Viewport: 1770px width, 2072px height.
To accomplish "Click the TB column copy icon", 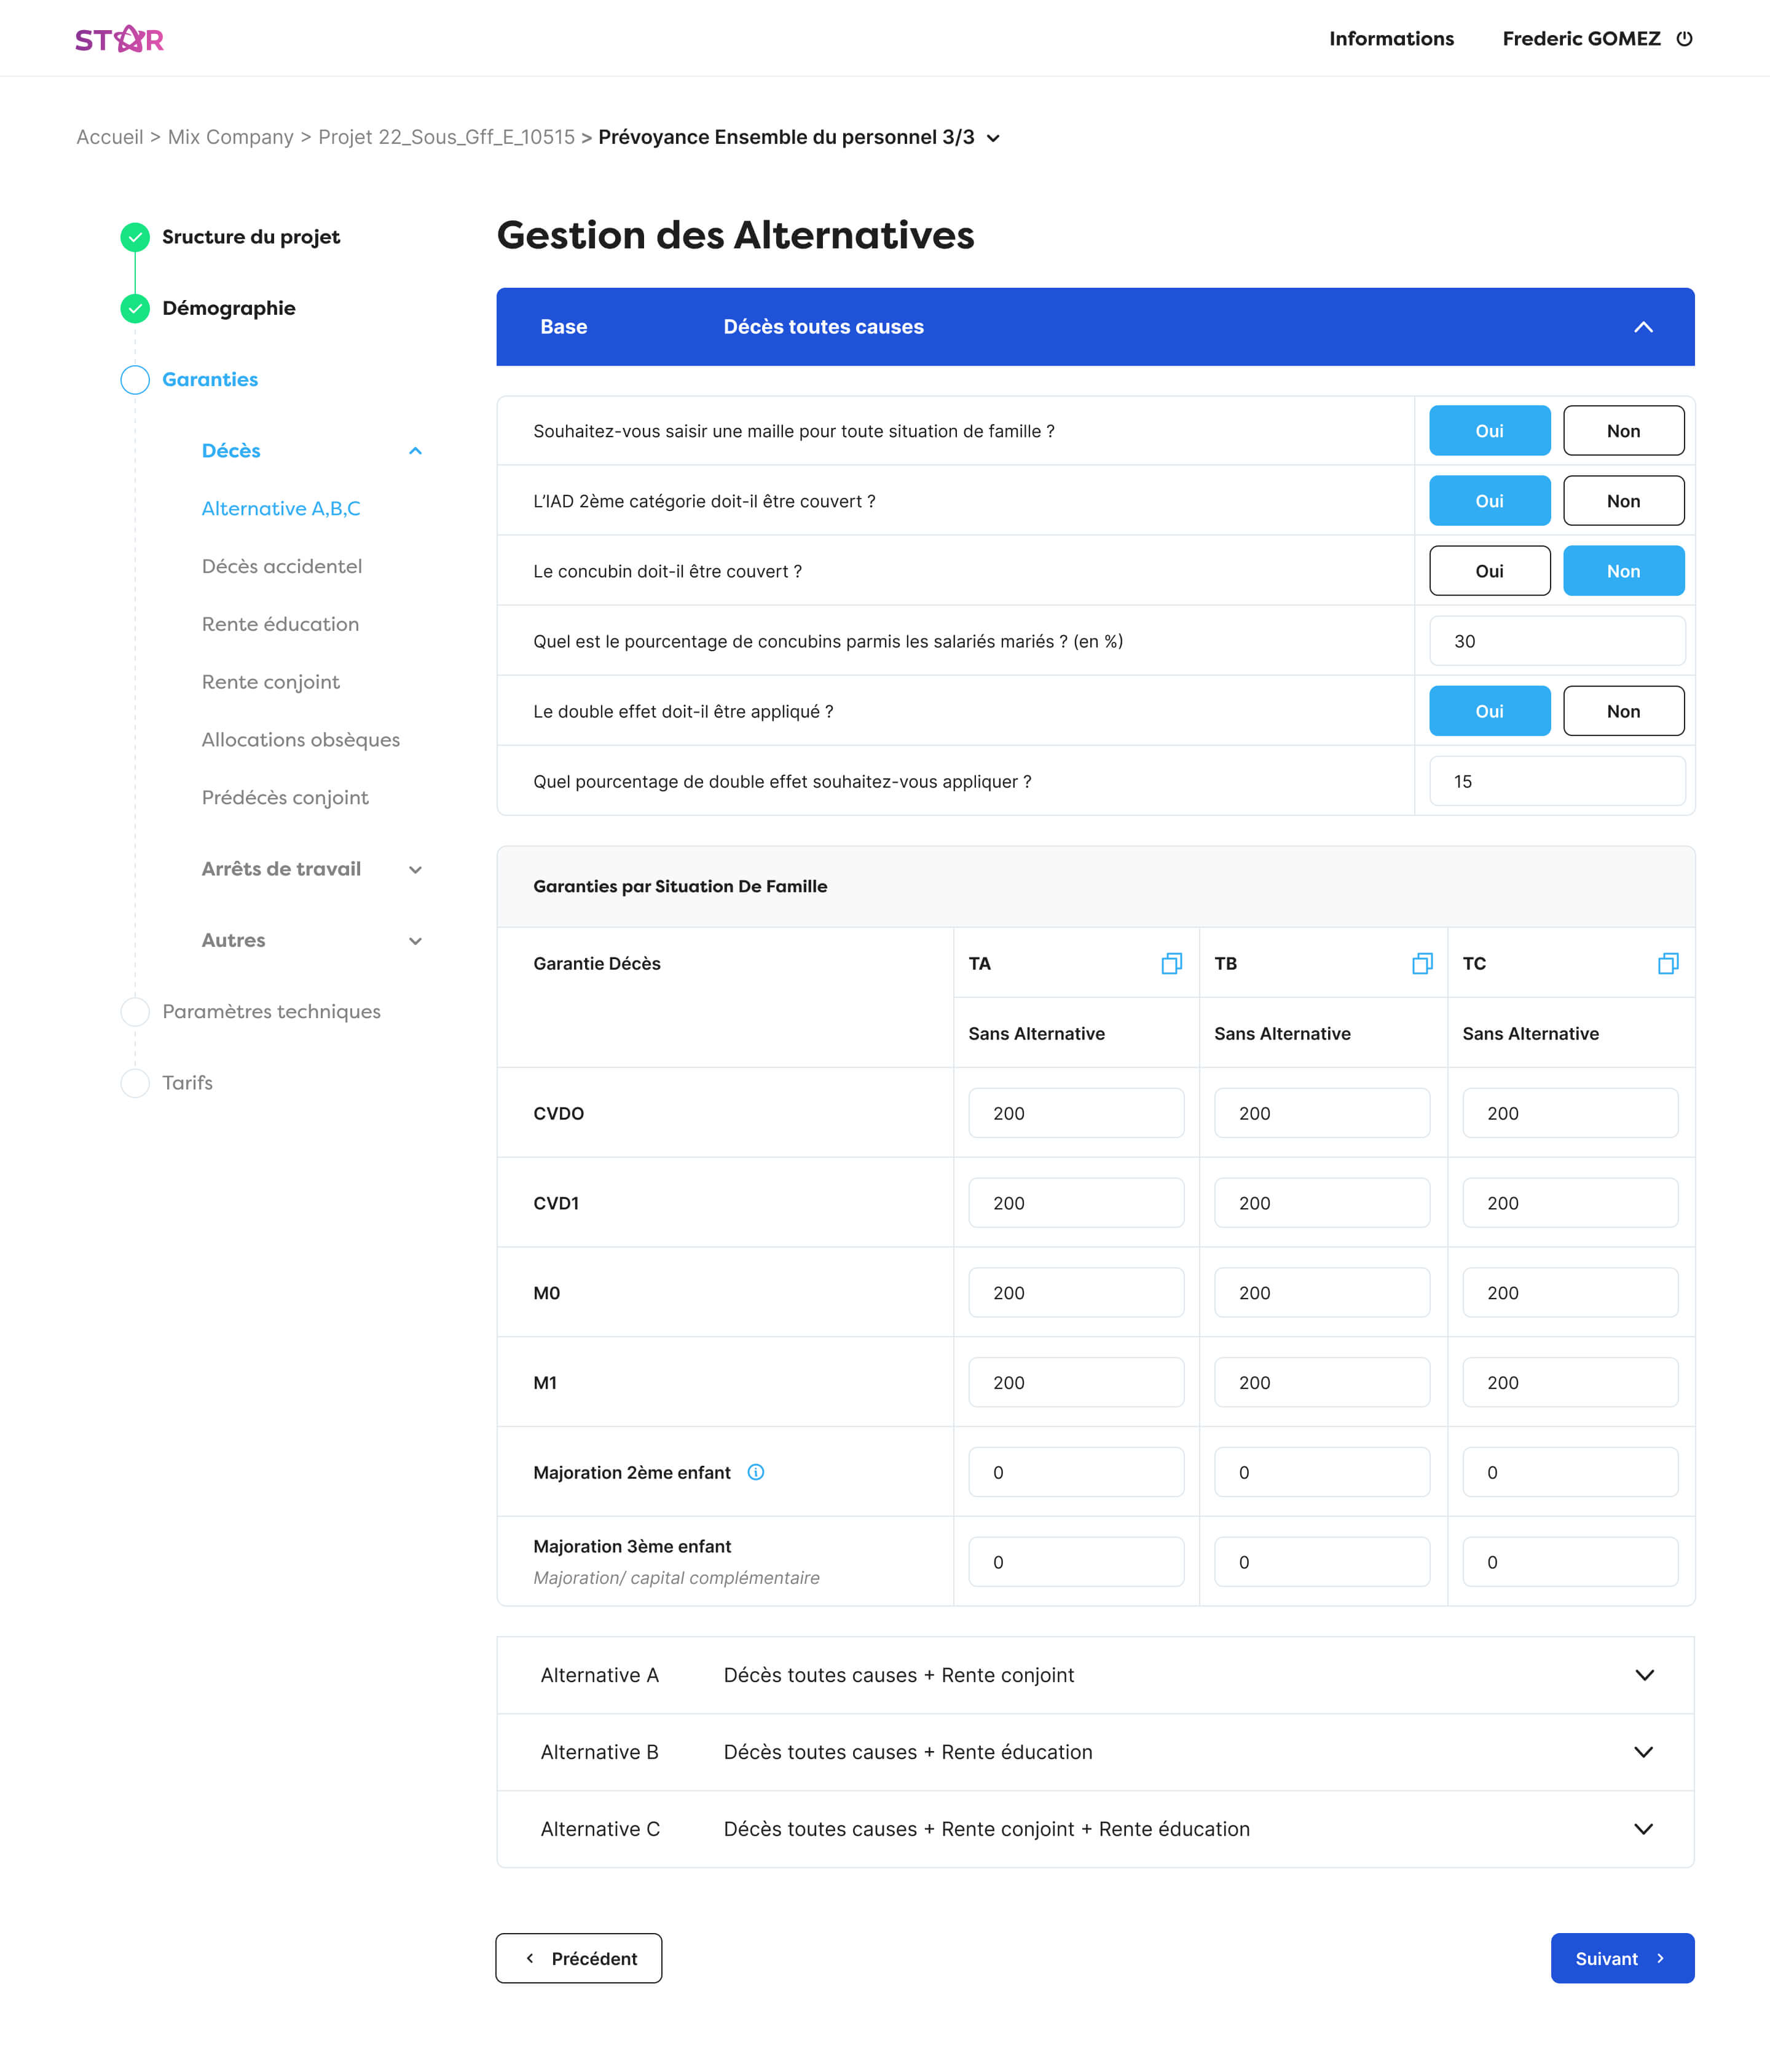I will pos(1421,963).
